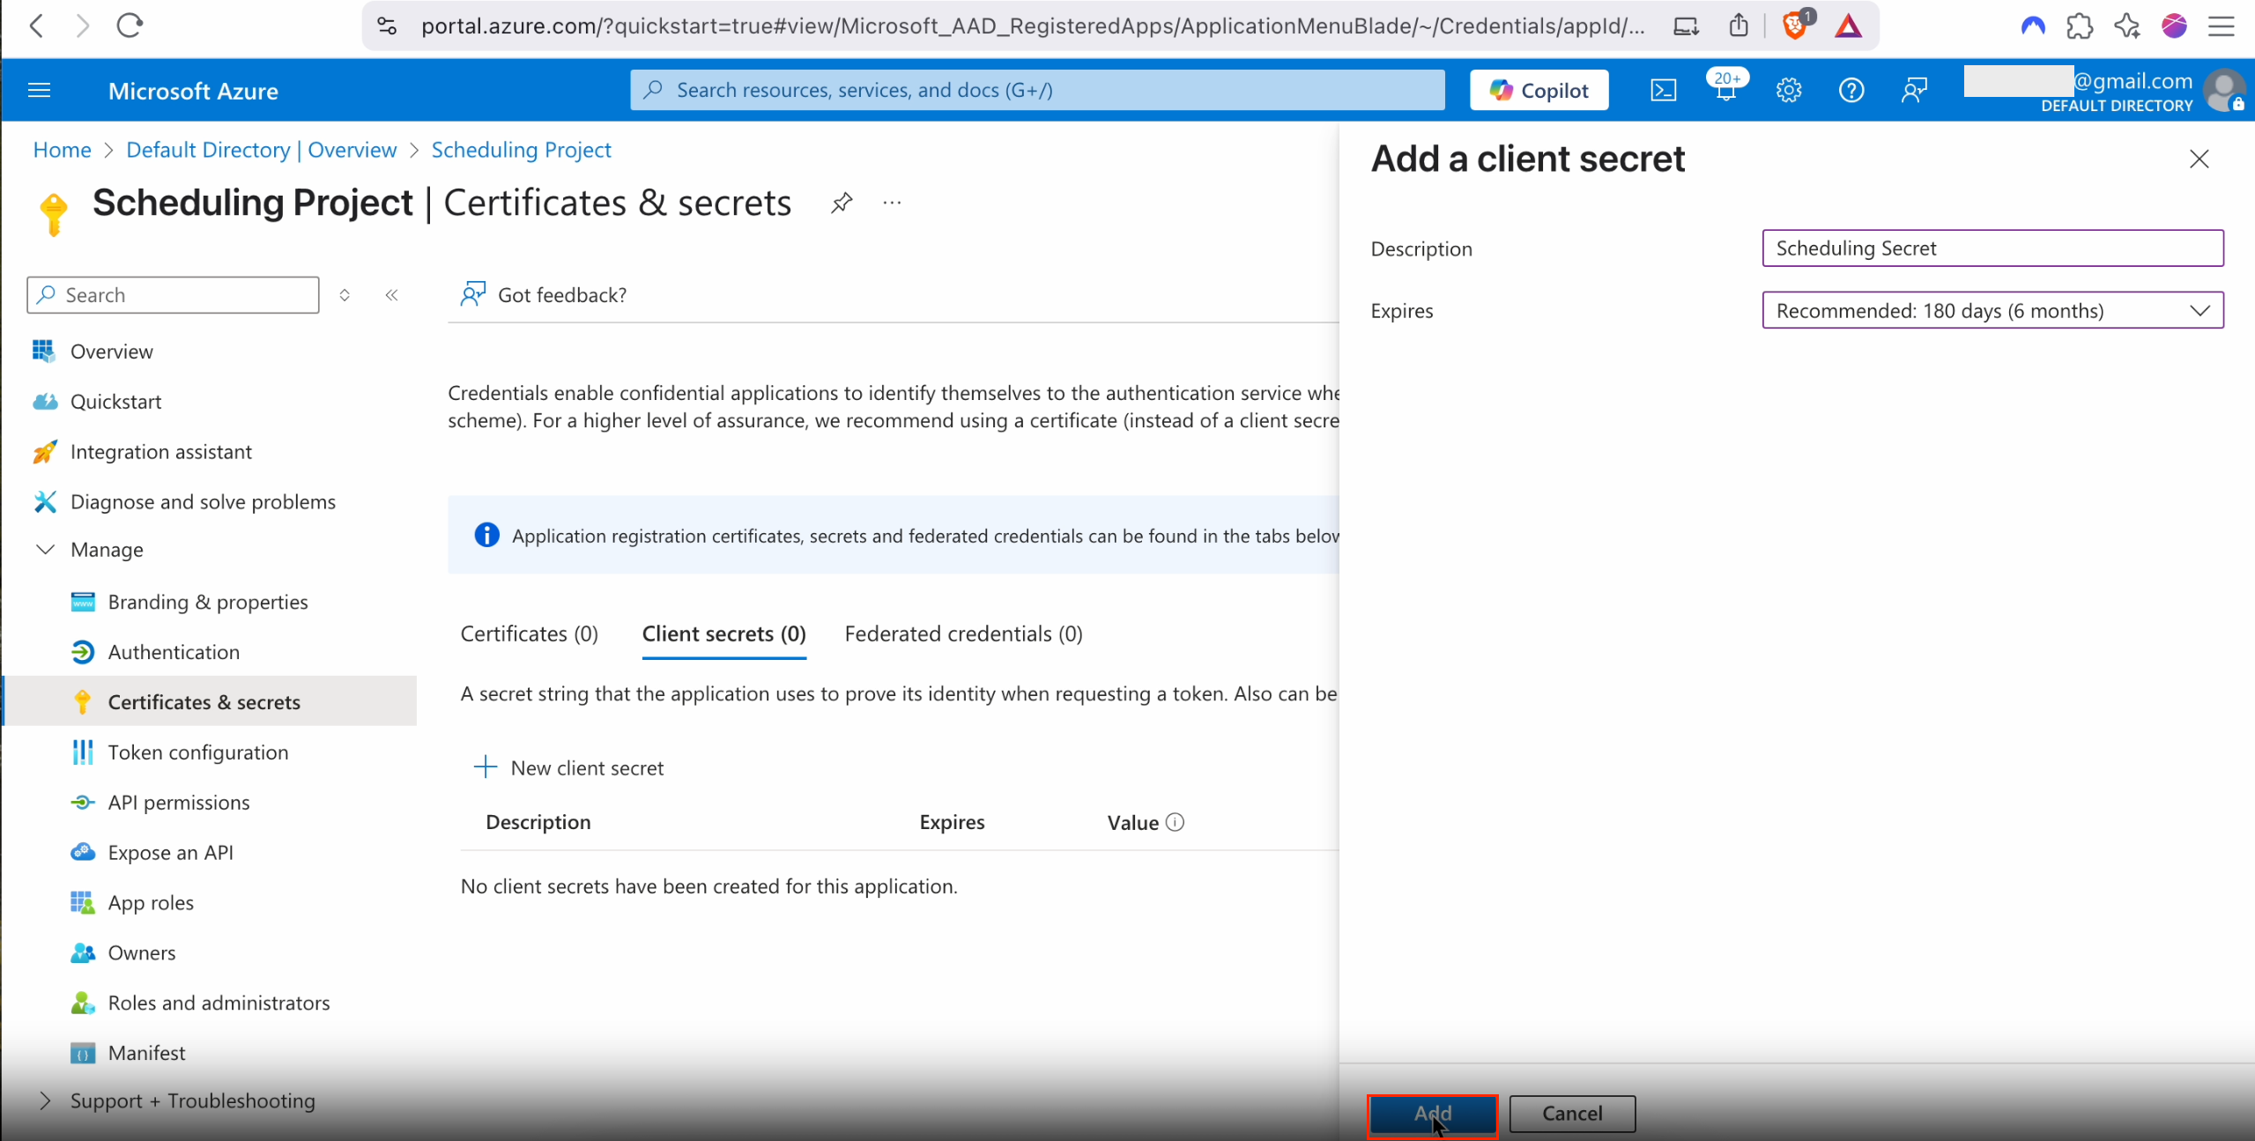Screen dimensions: 2255x1141
Task: Click the expand/collapse all menu arrows icon
Action: point(345,295)
